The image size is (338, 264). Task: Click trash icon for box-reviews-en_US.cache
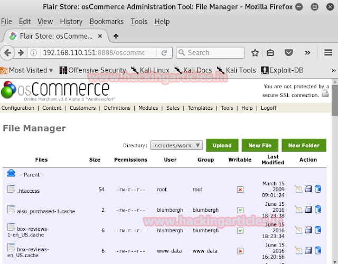tap(318, 250)
